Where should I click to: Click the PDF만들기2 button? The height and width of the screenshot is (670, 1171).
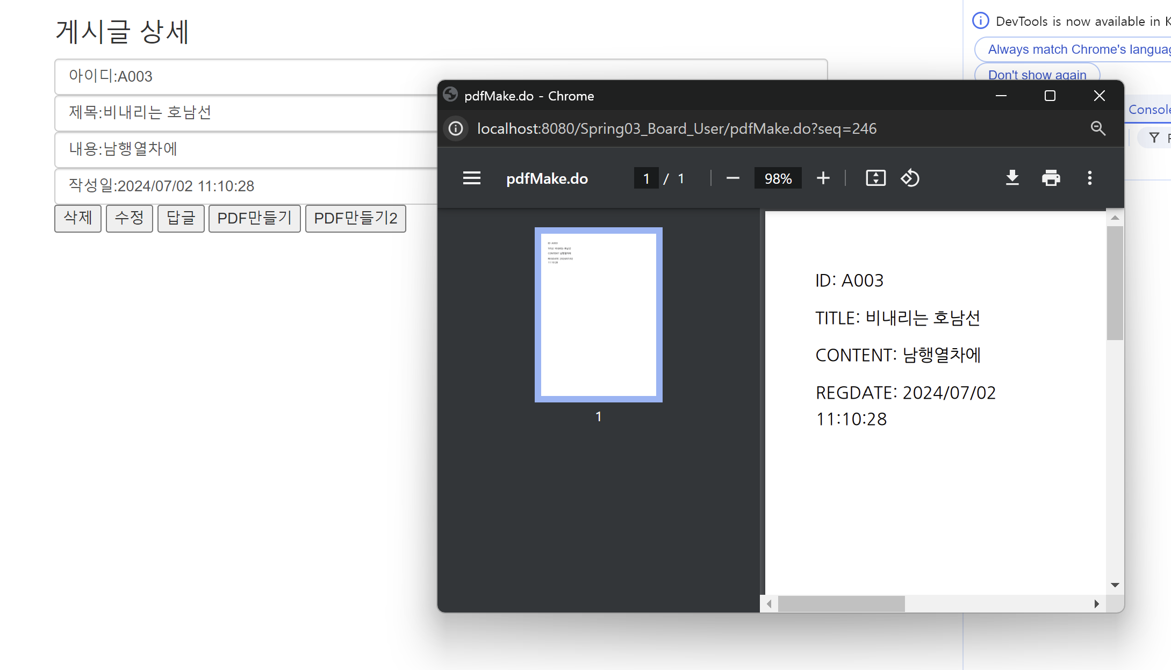[356, 218]
